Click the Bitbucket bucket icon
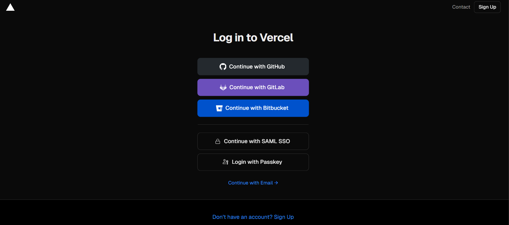 click(x=219, y=108)
